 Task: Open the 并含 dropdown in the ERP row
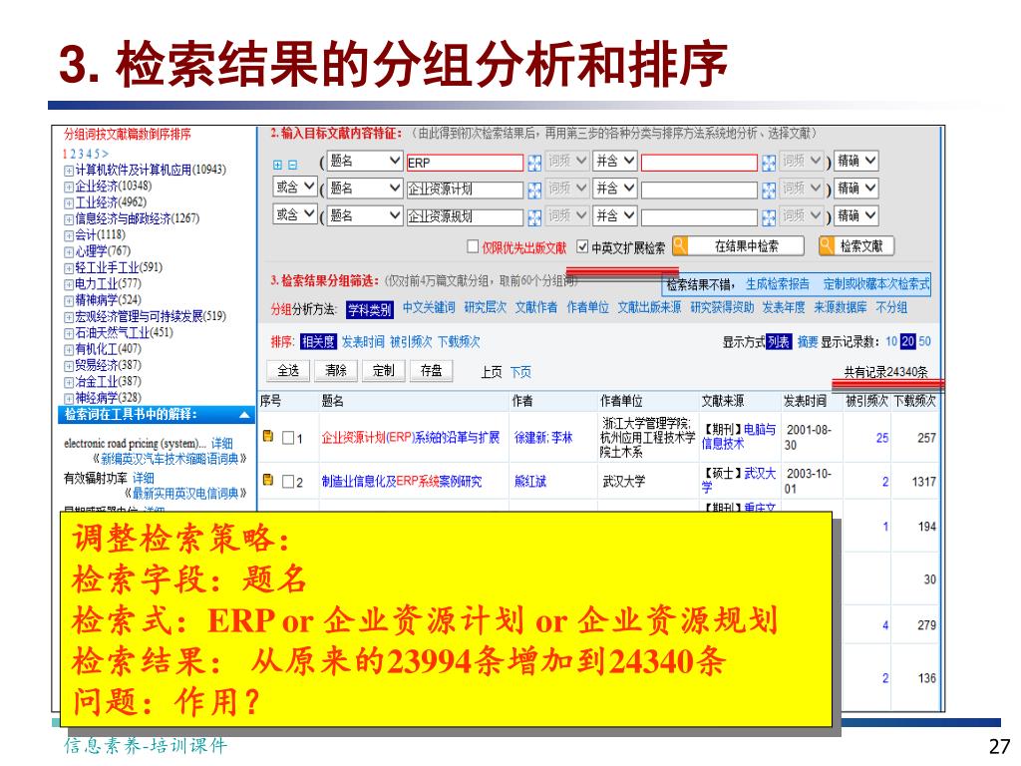coord(614,161)
